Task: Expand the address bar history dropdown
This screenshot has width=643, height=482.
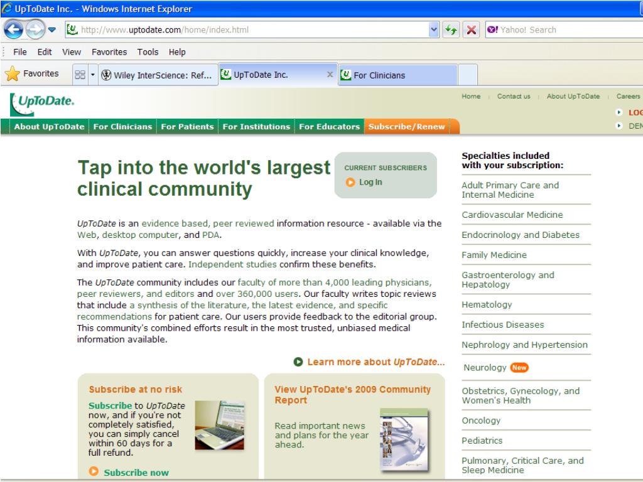Action: (x=434, y=29)
